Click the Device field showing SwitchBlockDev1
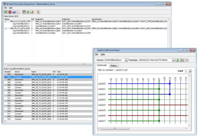200x138 pixels. (x=115, y=60)
